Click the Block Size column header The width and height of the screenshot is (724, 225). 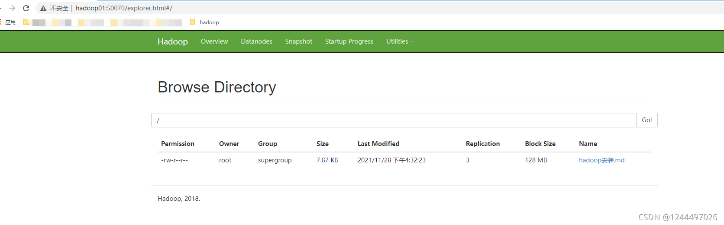coord(540,144)
